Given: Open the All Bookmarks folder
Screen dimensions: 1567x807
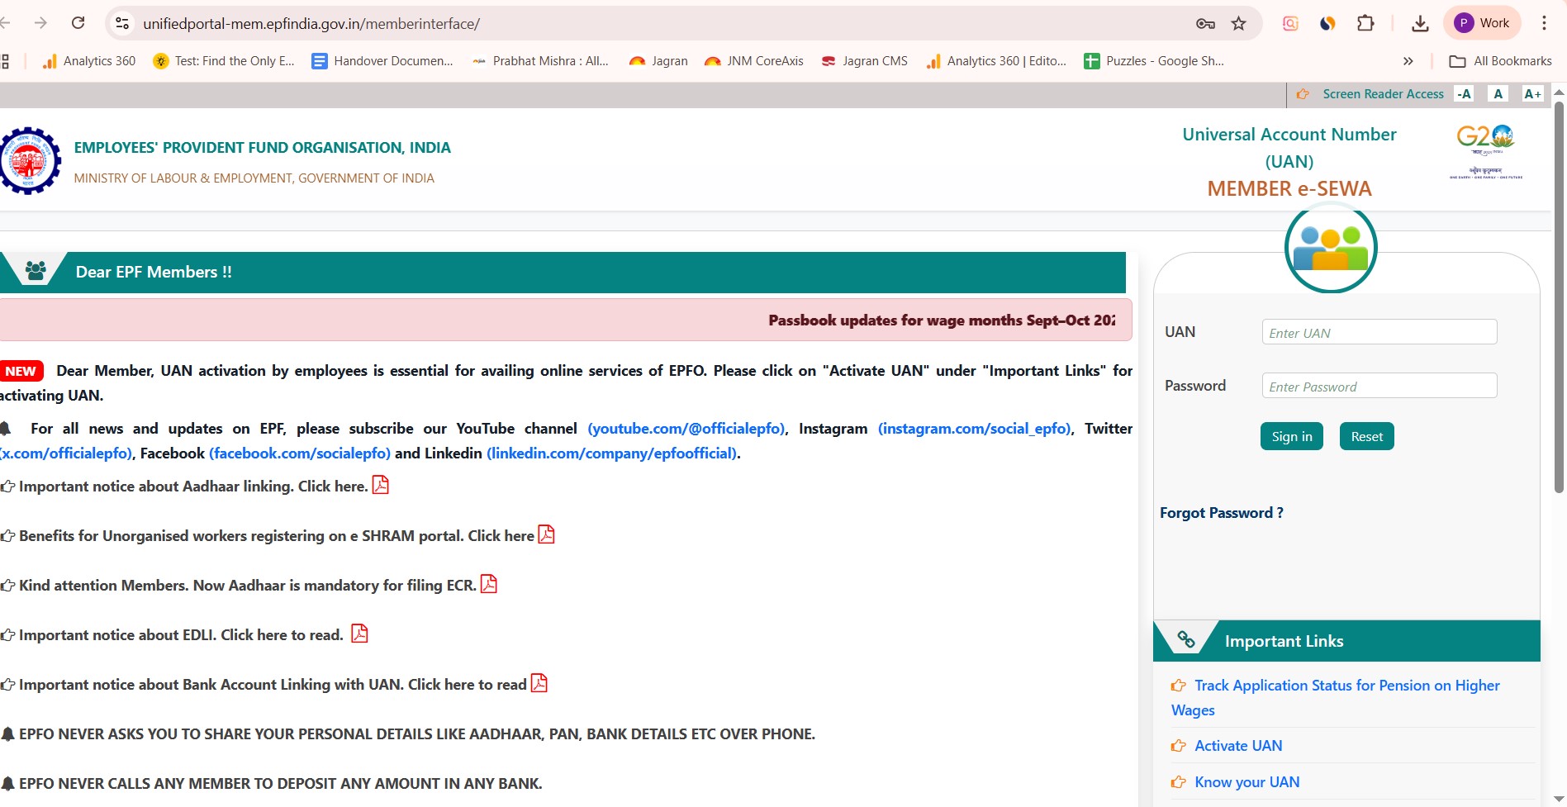Looking at the screenshot, I should click(1501, 61).
